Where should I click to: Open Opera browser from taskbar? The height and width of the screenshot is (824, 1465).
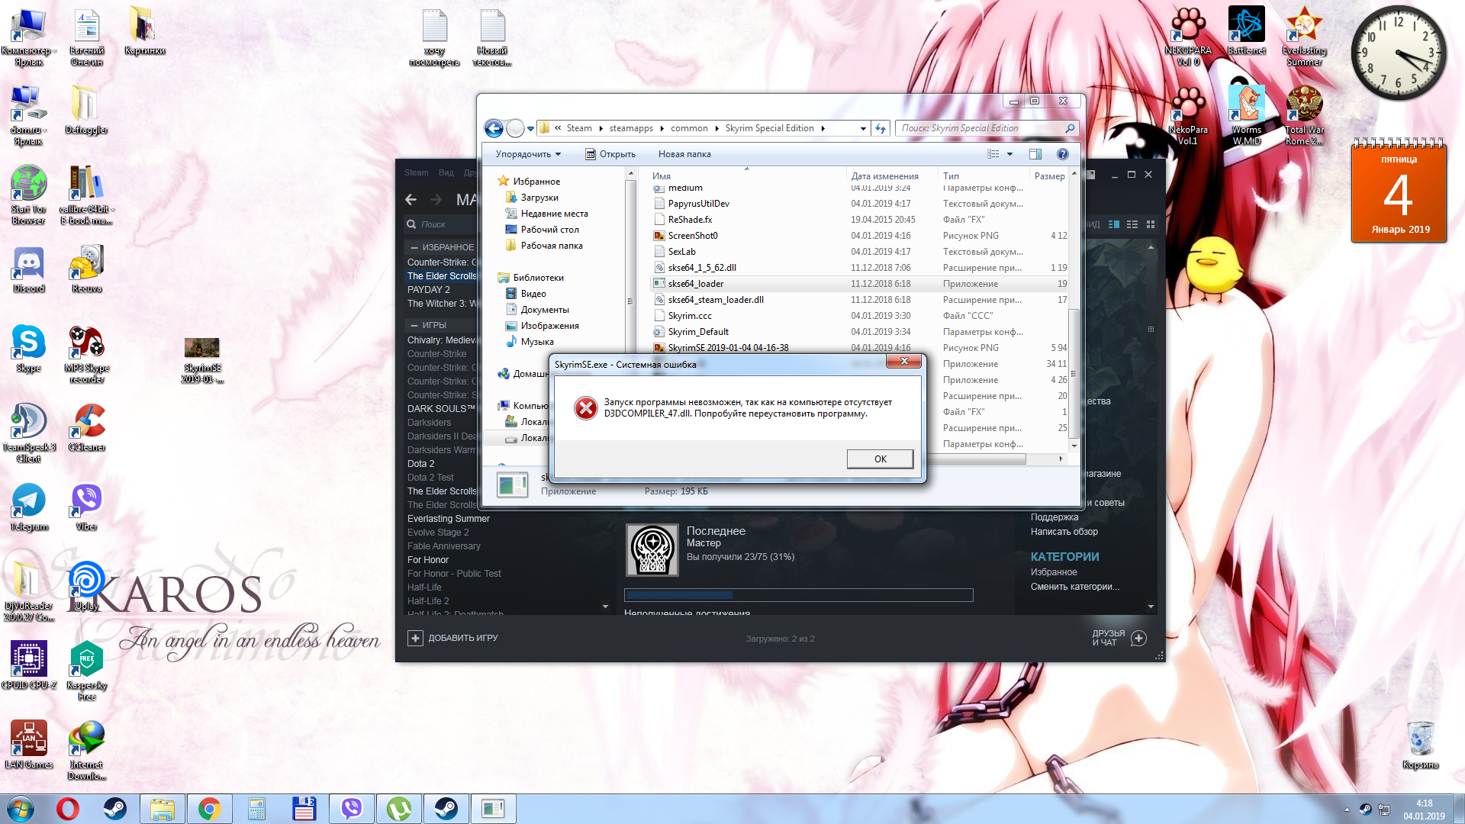tap(68, 808)
